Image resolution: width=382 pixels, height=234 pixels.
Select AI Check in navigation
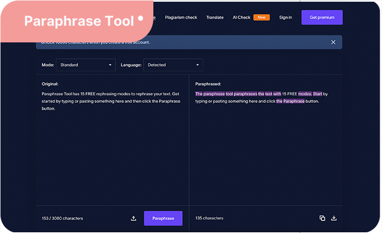(x=241, y=18)
